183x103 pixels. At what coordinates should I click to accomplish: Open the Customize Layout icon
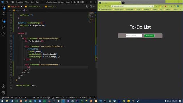83,2
